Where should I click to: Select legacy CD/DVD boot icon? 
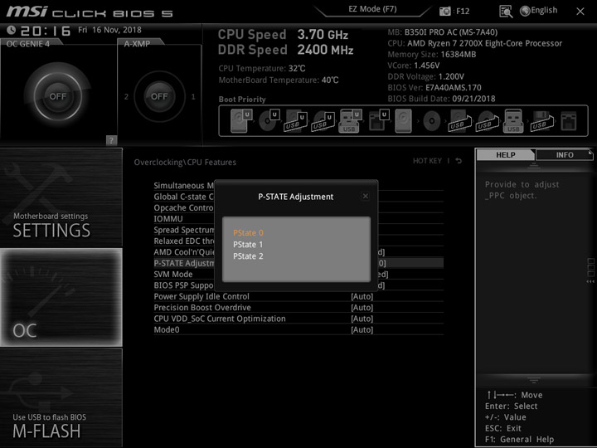[432, 121]
